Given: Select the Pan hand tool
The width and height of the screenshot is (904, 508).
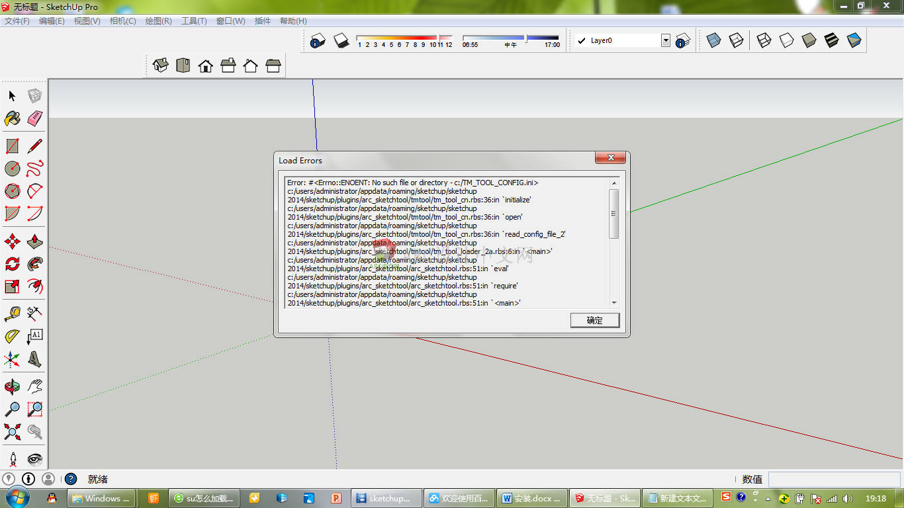Looking at the screenshot, I should 35,386.
